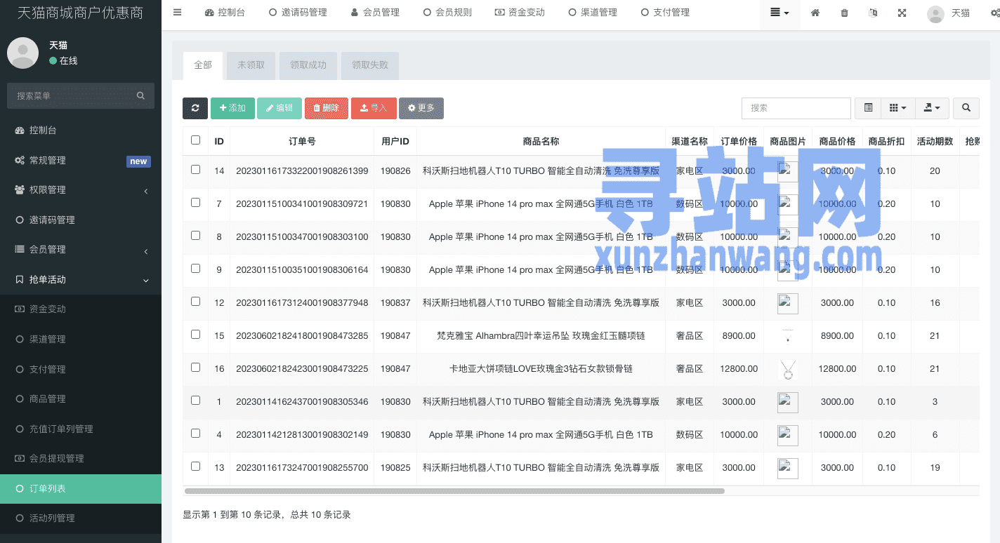
Task: Open the export data dropdown
Action: pyautogui.click(x=932, y=108)
